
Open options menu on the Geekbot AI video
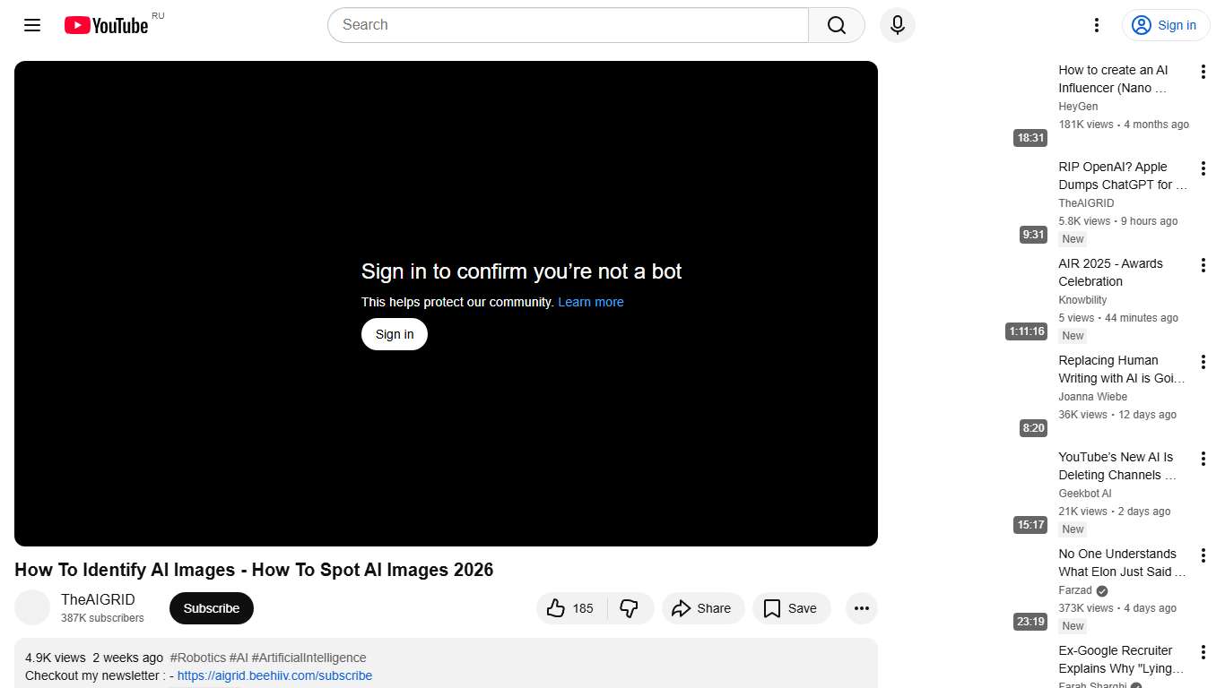pos(1203,458)
